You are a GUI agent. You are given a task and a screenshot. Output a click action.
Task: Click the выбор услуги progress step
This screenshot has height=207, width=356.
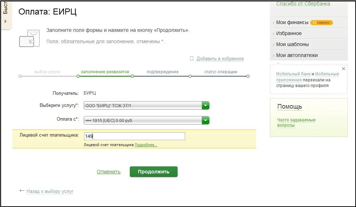[47, 72]
